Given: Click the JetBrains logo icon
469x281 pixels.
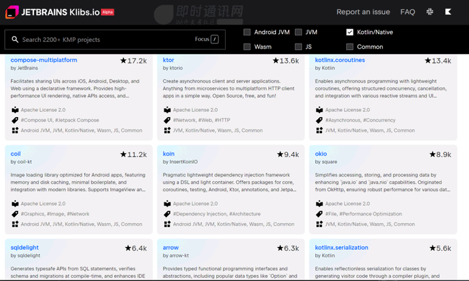Looking at the screenshot, I should tap(12, 12).
